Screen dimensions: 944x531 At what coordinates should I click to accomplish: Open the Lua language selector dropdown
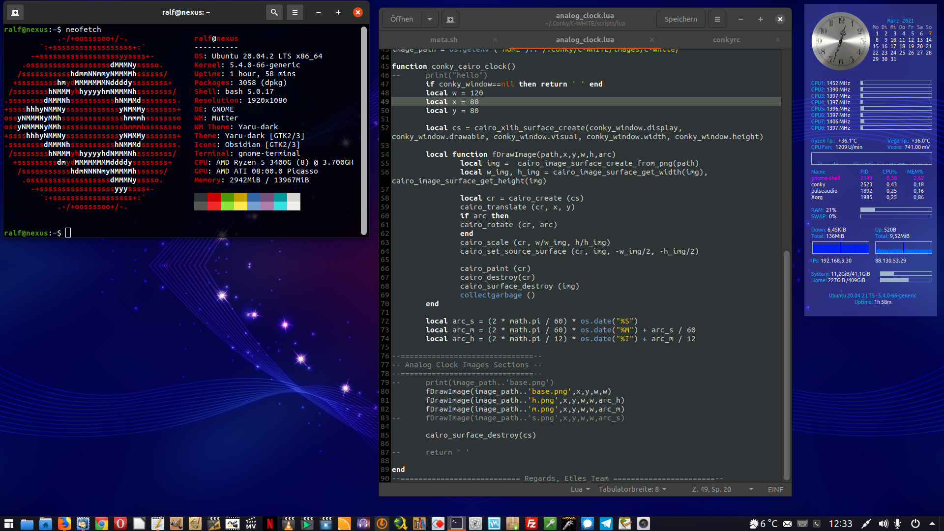point(580,489)
